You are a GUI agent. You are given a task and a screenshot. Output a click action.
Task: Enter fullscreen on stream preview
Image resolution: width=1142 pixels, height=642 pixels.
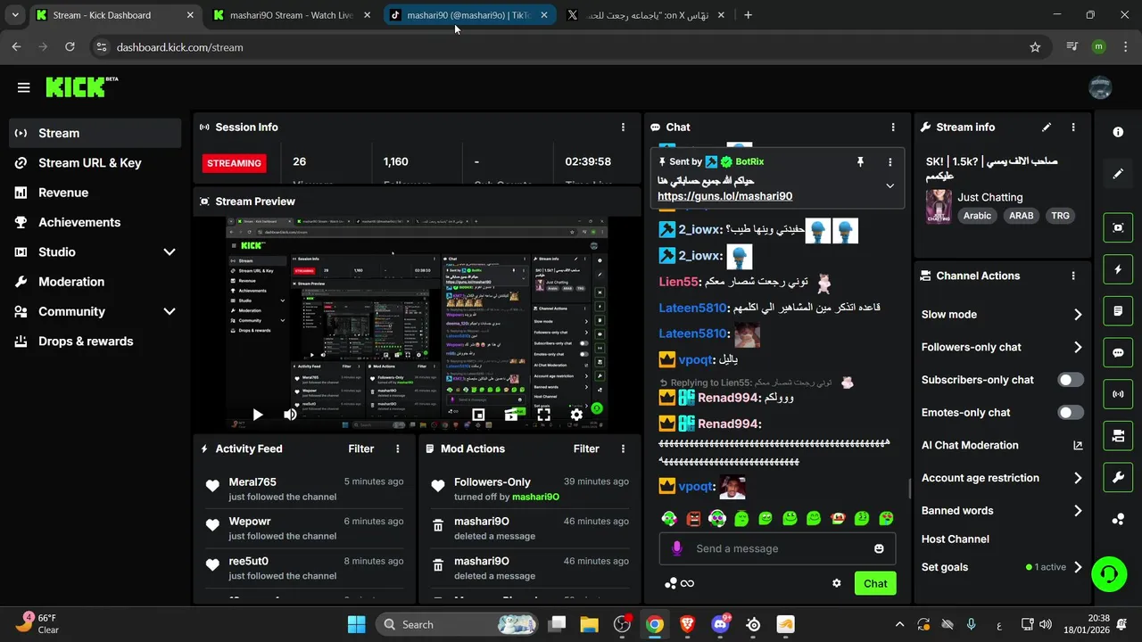tap(543, 415)
